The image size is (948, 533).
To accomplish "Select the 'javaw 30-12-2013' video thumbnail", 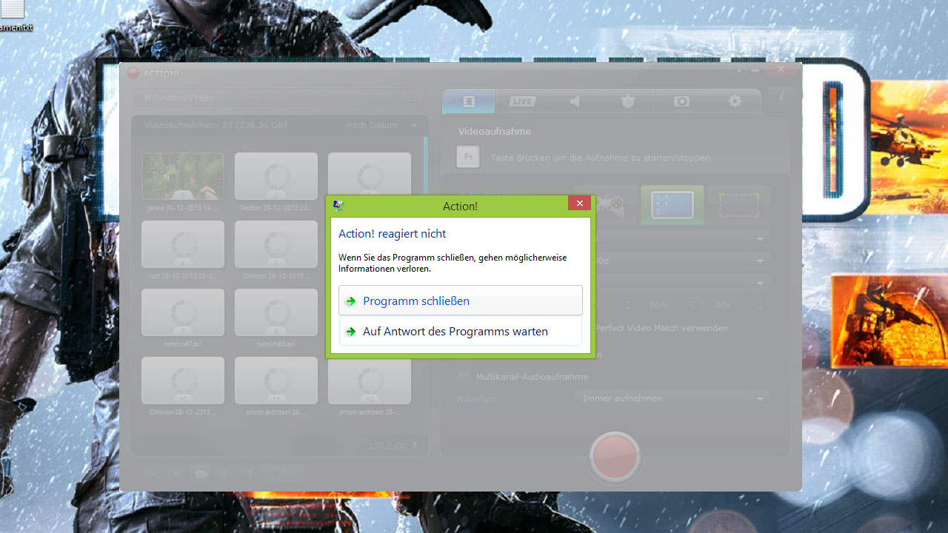I will click(183, 176).
